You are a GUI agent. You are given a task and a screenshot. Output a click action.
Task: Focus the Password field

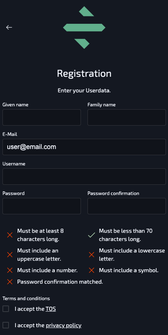point(42,206)
